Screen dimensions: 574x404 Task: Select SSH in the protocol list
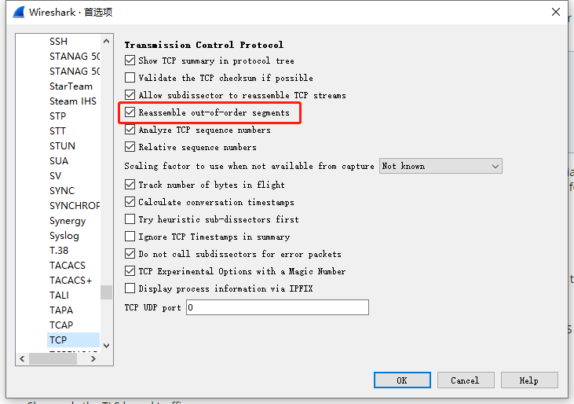[x=59, y=41]
